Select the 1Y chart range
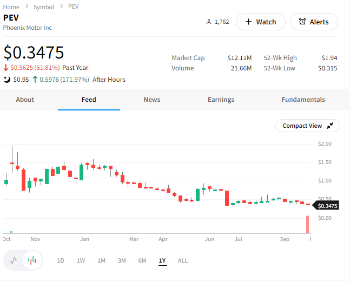This screenshot has width=350, height=287. 162,260
